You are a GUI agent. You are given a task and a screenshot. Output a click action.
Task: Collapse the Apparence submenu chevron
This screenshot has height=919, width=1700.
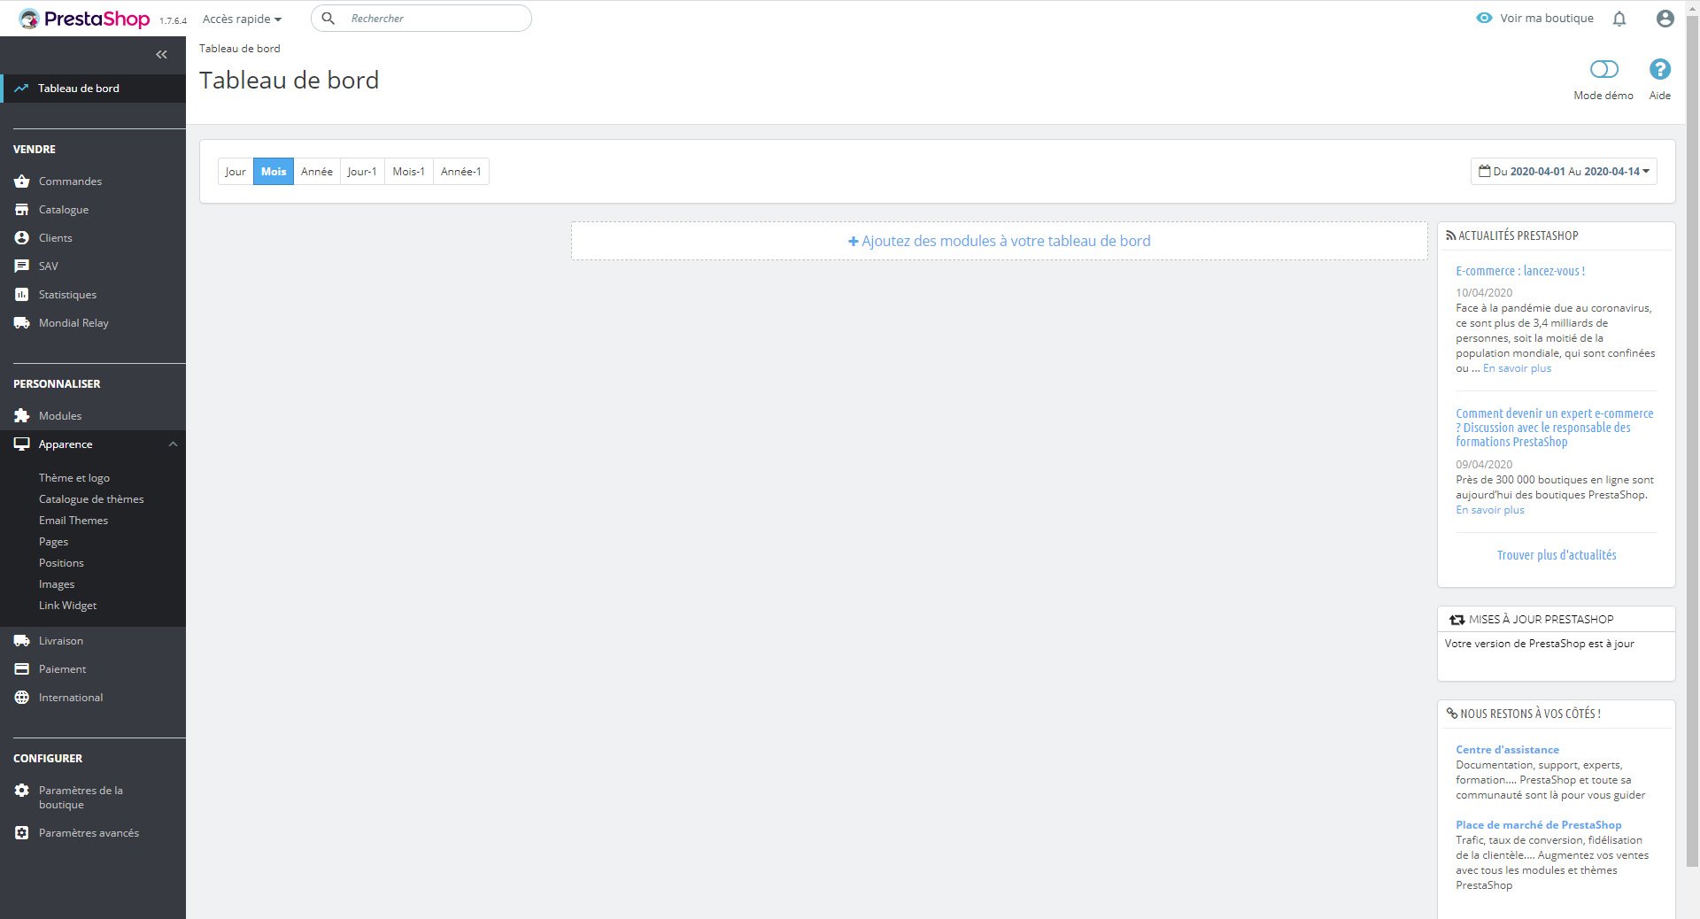click(174, 444)
